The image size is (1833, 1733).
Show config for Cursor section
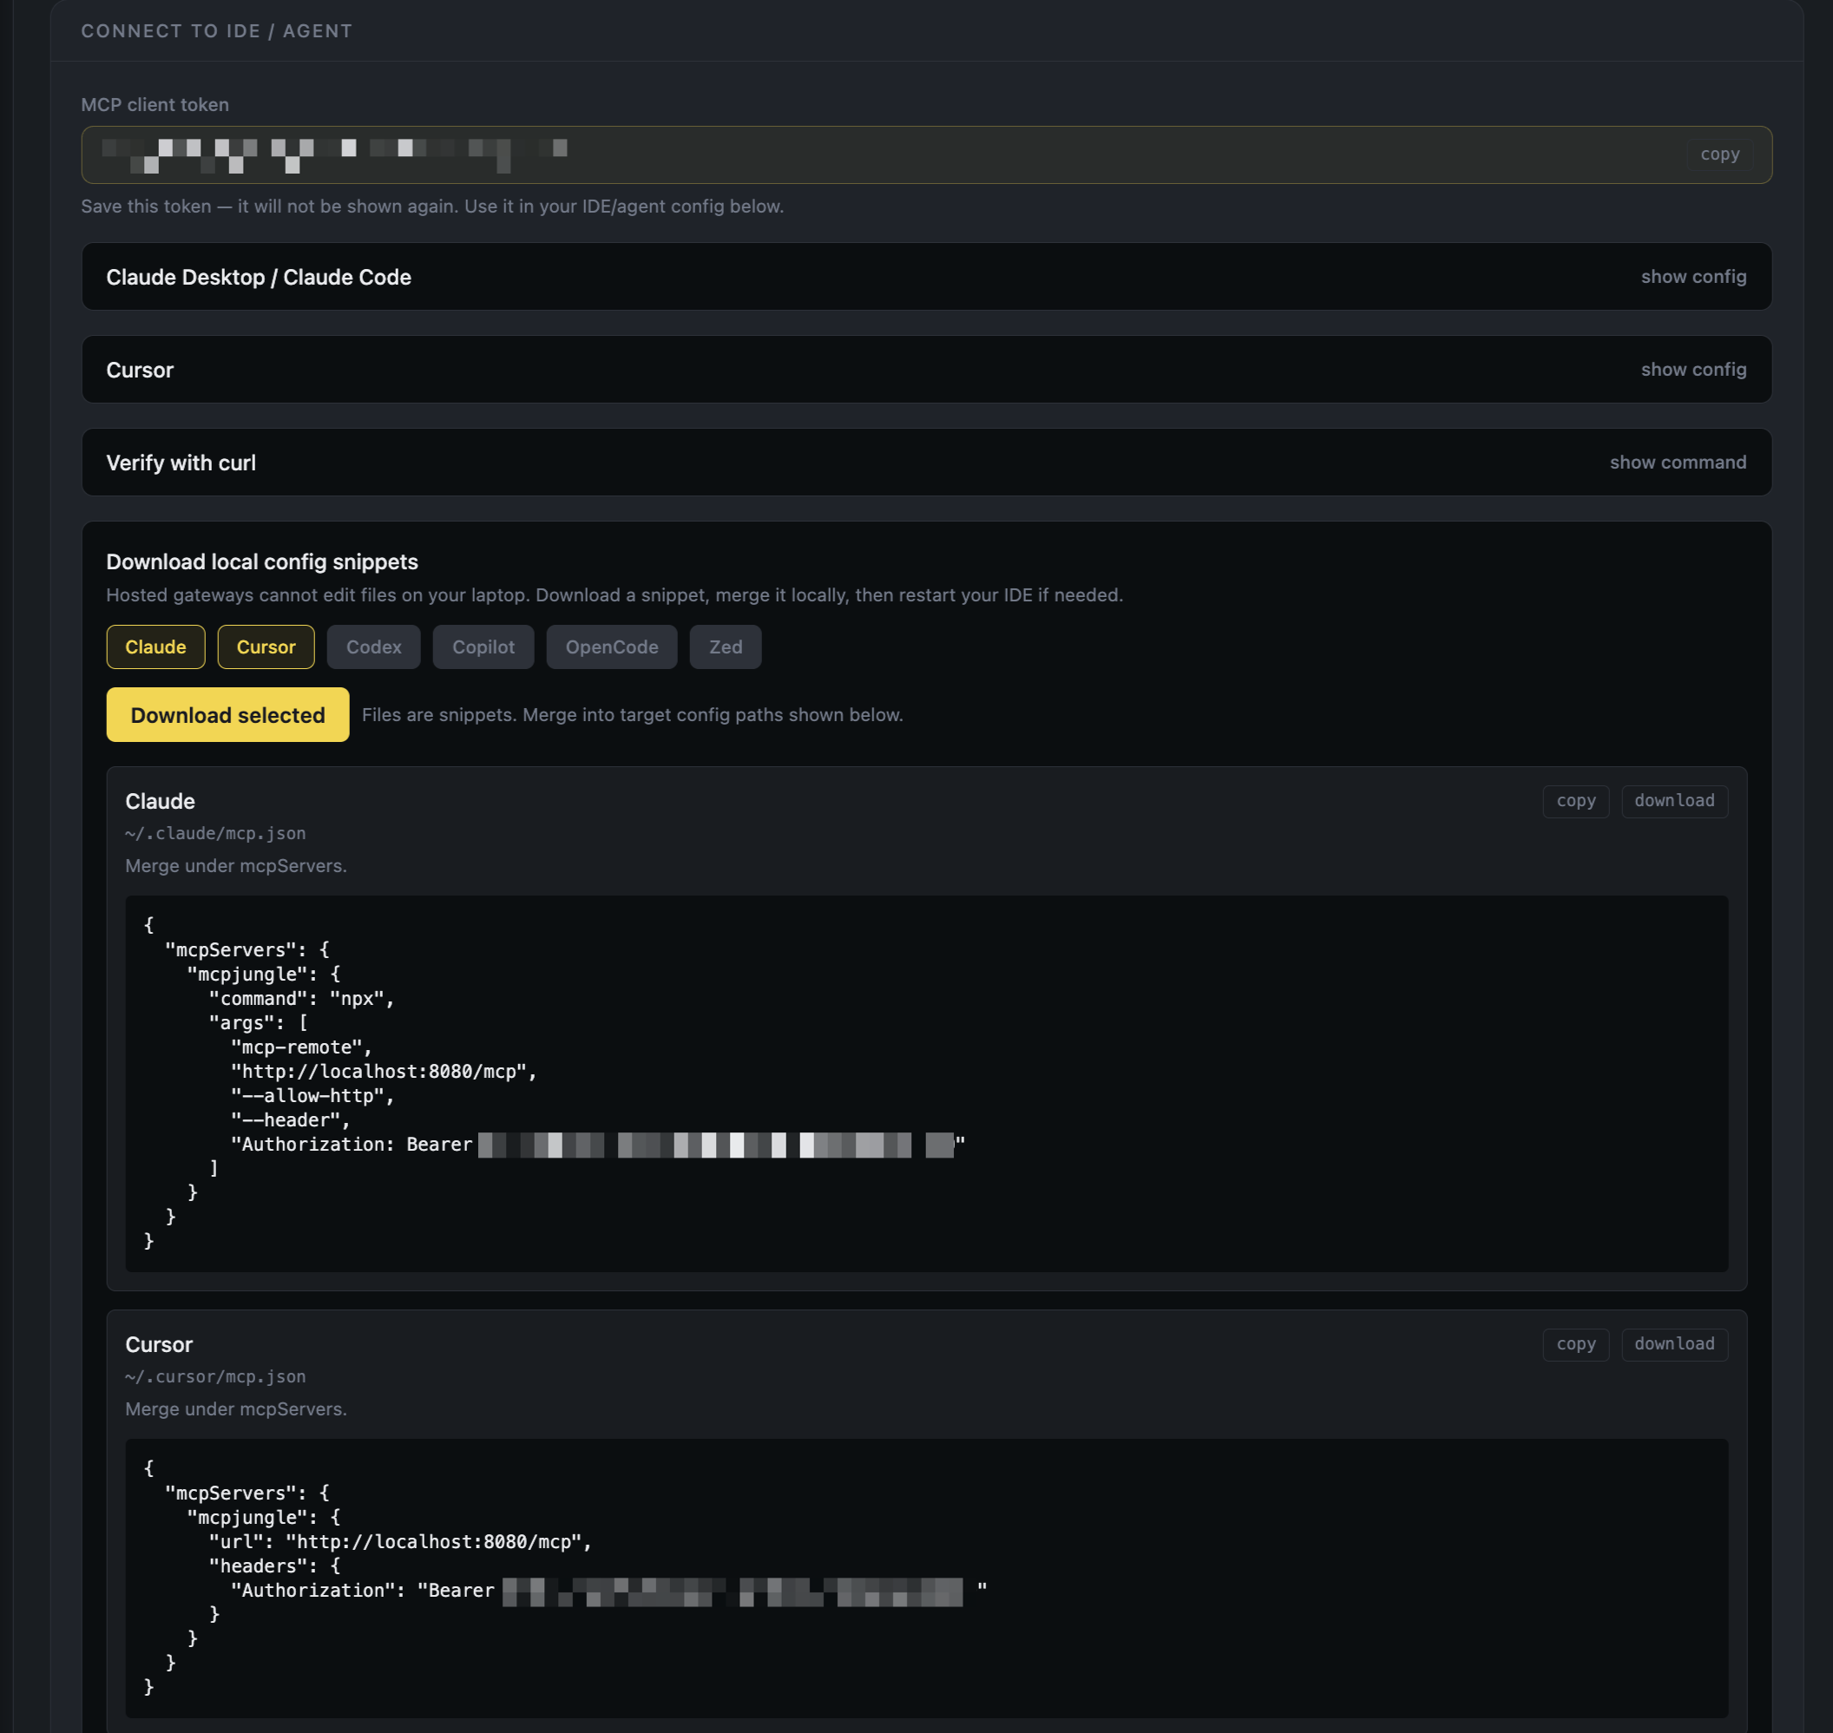click(1692, 370)
